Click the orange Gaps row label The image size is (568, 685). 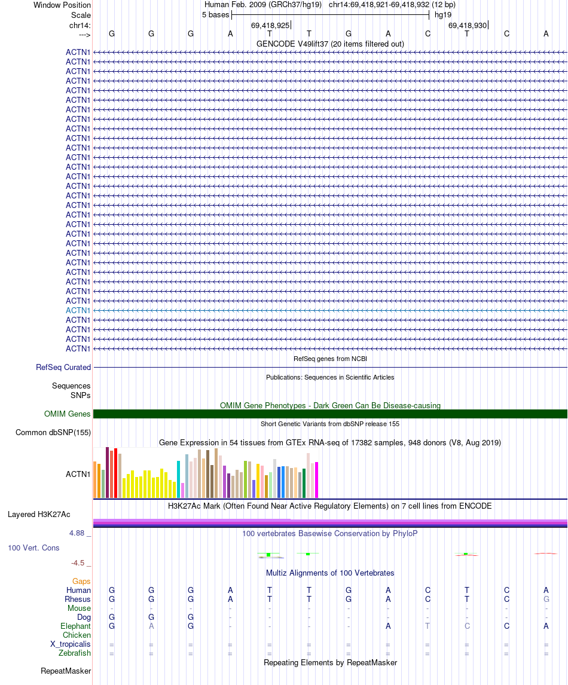(81, 582)
